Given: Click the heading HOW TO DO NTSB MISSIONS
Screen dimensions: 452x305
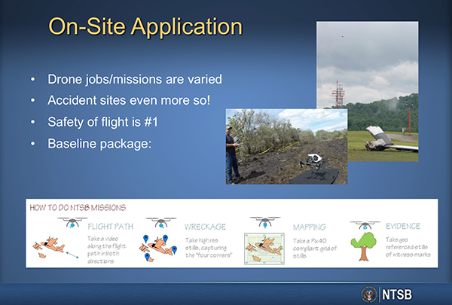Looking at the screenshot, I should (78, 208).
